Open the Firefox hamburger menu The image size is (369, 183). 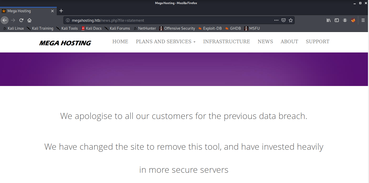click(x=363, y=20)
